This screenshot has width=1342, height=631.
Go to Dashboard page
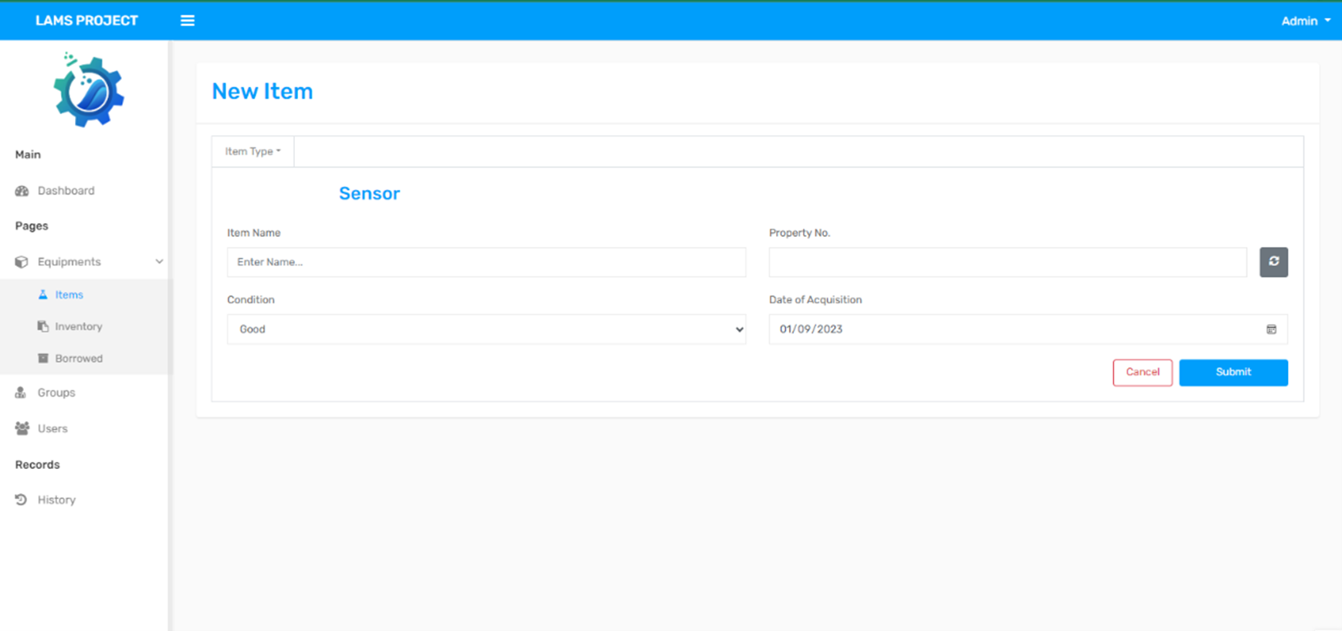tap(66, 191)
